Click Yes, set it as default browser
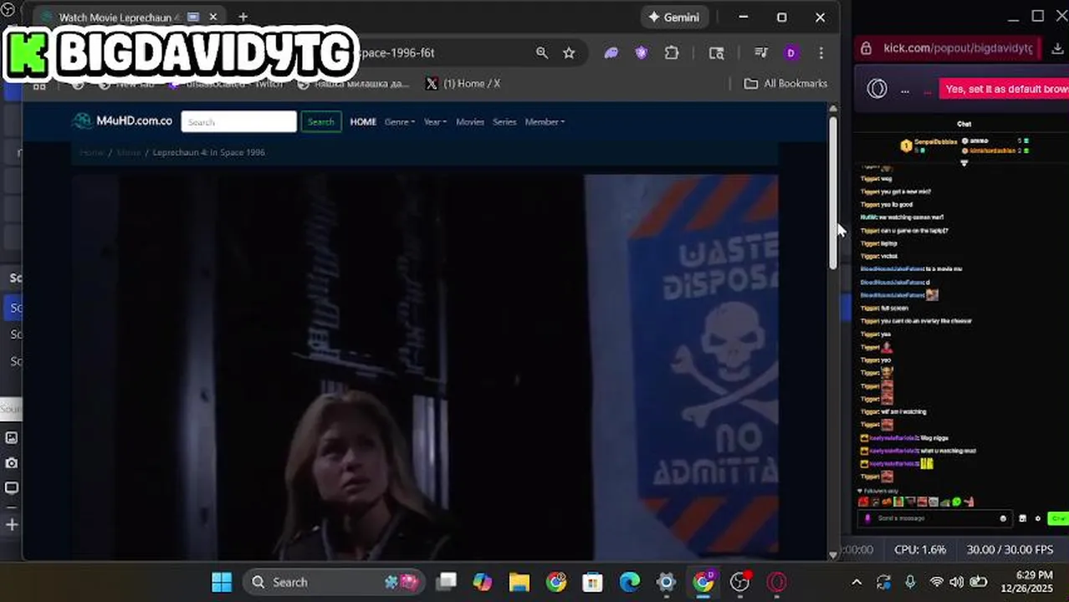The width and height of the screenshot is (1069, 602). coord(1004,89)
